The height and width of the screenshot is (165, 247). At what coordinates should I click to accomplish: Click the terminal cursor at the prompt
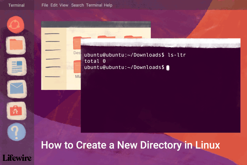(168, 68)
